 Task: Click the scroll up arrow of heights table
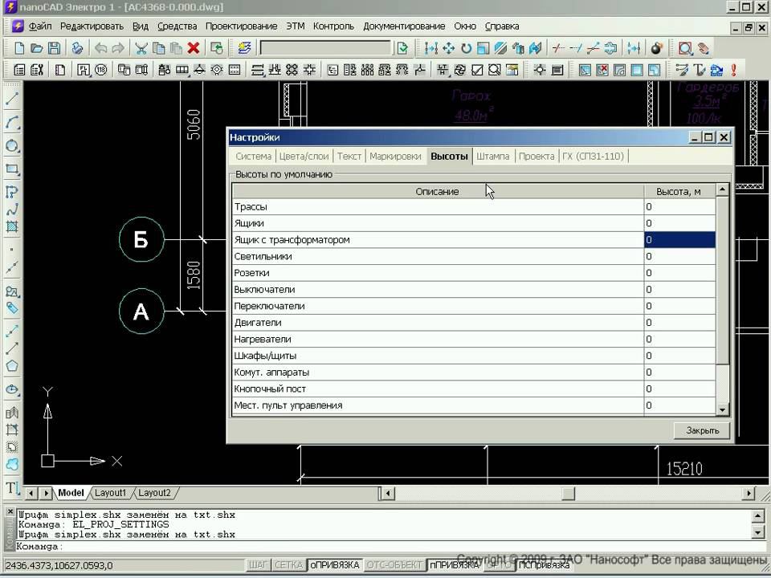[722, 189]
